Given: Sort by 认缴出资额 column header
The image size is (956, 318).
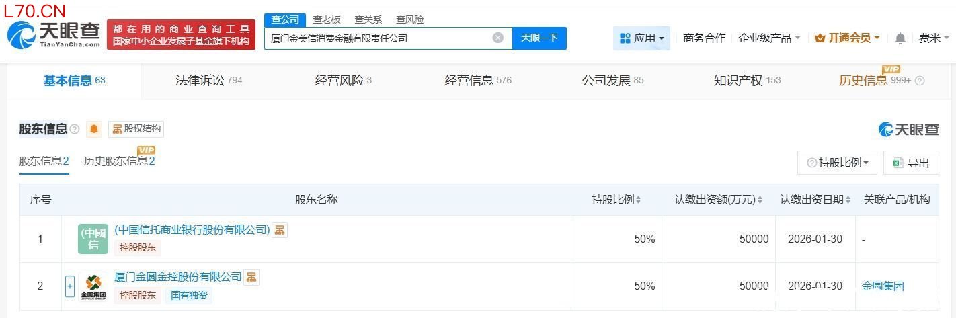Looking at the screenshot, I should tap(718, 200).
